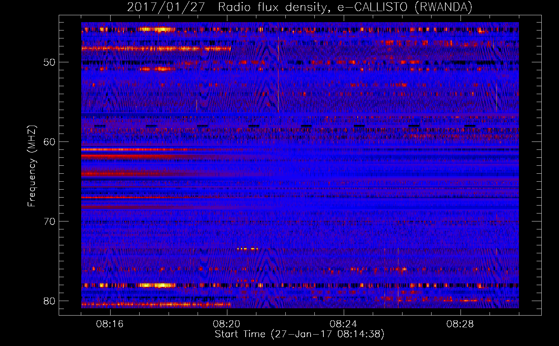Image resolution: width=559 pixels, height=346 pixels.
Task: Click the '80' frequency axis label
Action: [x=50, y=301]
